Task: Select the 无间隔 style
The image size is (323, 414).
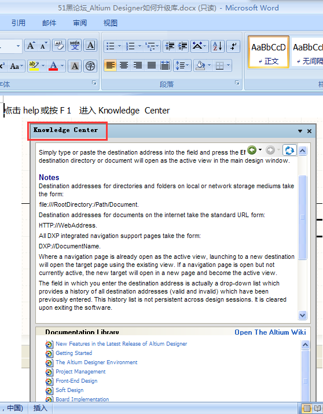Action: 307,53
